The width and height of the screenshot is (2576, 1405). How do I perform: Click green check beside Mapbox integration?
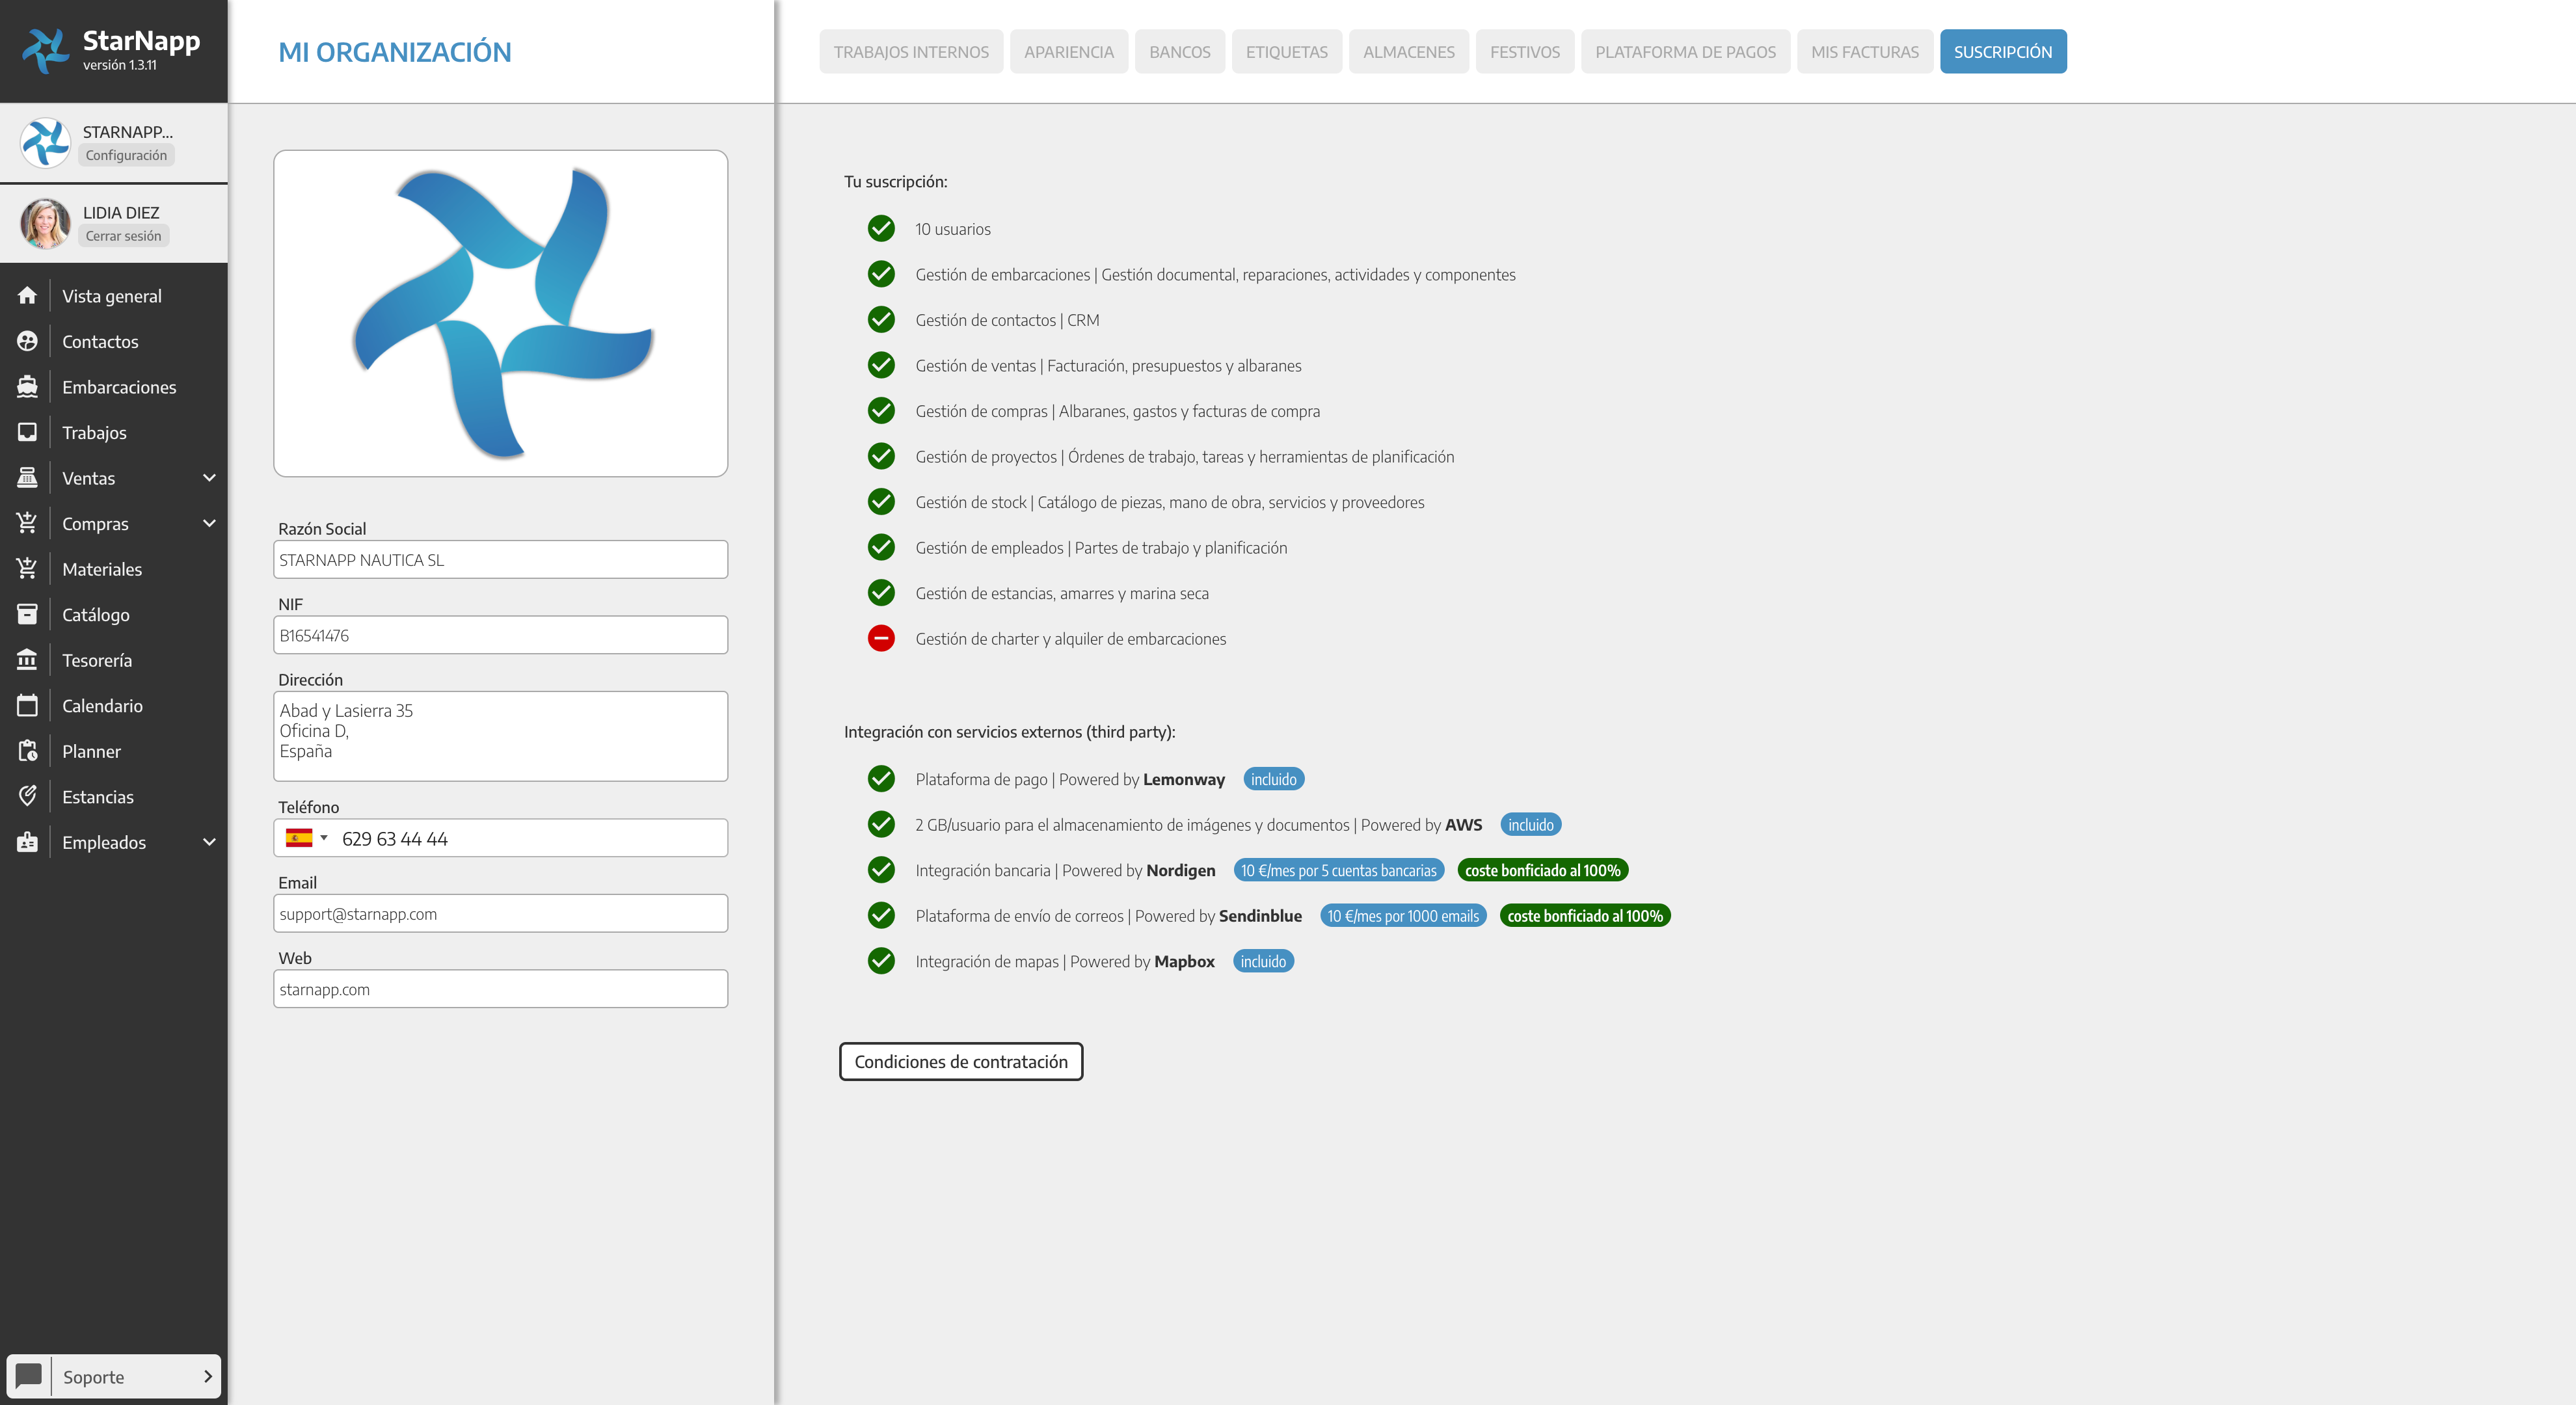881,961
